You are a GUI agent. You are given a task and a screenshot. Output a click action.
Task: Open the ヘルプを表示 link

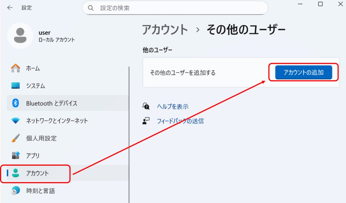coord(173,107)
